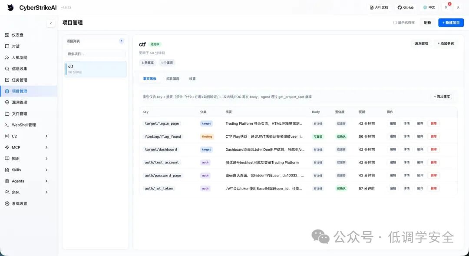This screenshot has height=256, width=469.
Task: Expand the 知识 submenu chevron
Action: (46, 159)
